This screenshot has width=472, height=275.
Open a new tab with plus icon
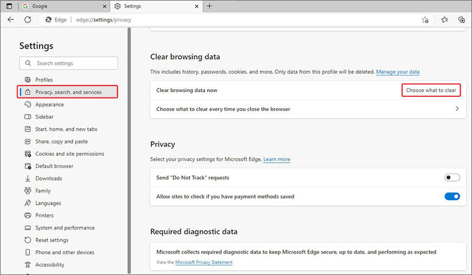[209, 6]
